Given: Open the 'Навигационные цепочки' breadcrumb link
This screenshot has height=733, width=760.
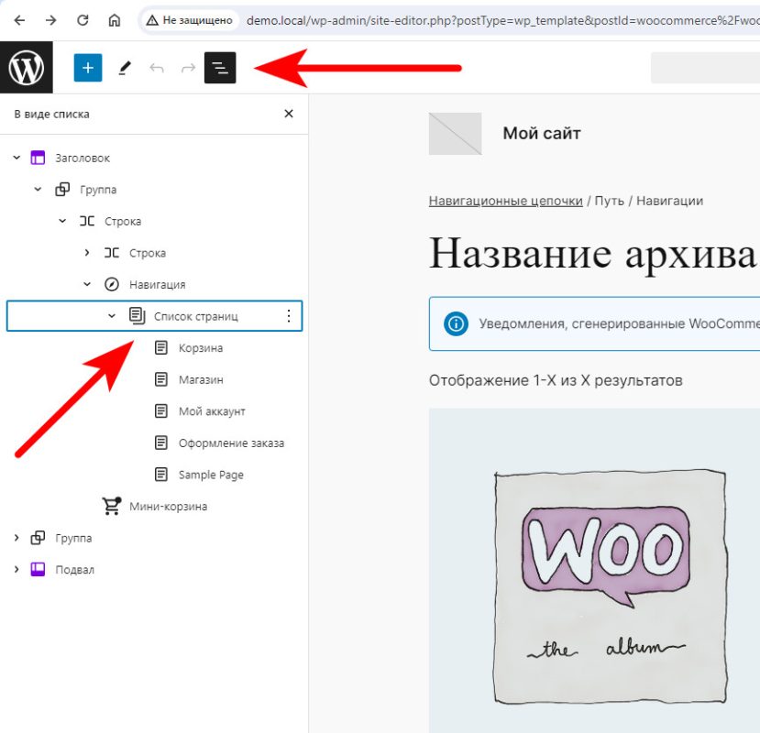Looking at the screenshot, I should click(x=505, y=201).
